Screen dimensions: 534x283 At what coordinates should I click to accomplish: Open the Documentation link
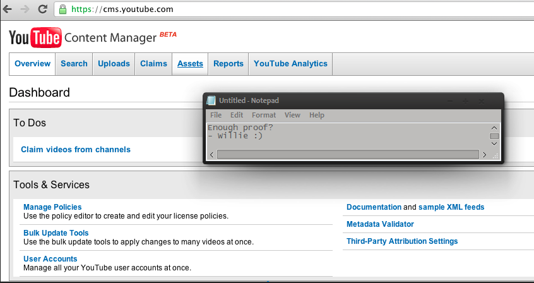[374, 207]
